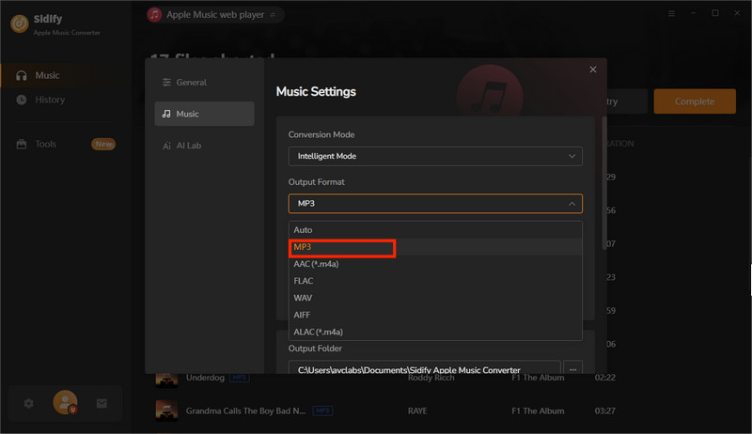752x434 pixels.
Task: Click MP3 tag next to Underdog
Action: 239,378
